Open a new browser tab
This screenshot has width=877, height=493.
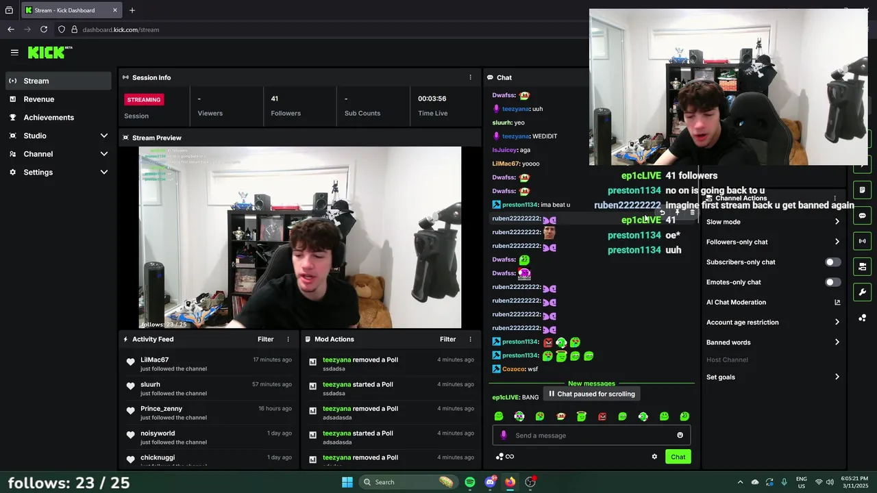click(x=132, y=10)
